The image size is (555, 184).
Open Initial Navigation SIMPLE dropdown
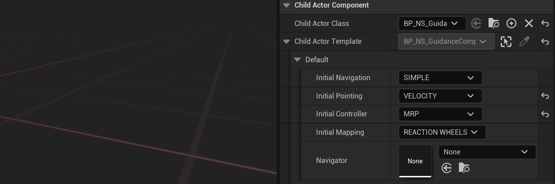point(440,77)
